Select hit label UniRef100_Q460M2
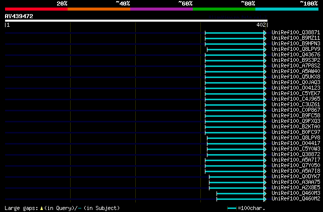Image resolution: width=323 pixels, height=212 pixels. (x=296, y=199)
